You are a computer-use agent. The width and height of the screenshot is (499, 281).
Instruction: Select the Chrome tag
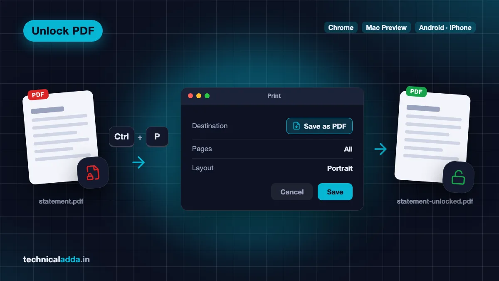click(x=341, y=27)
